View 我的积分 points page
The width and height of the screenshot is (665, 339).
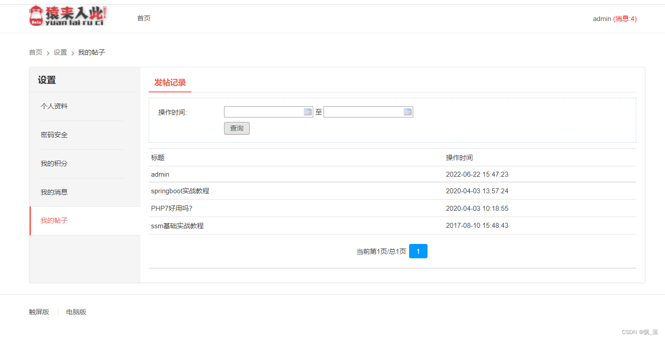(54, 163)
